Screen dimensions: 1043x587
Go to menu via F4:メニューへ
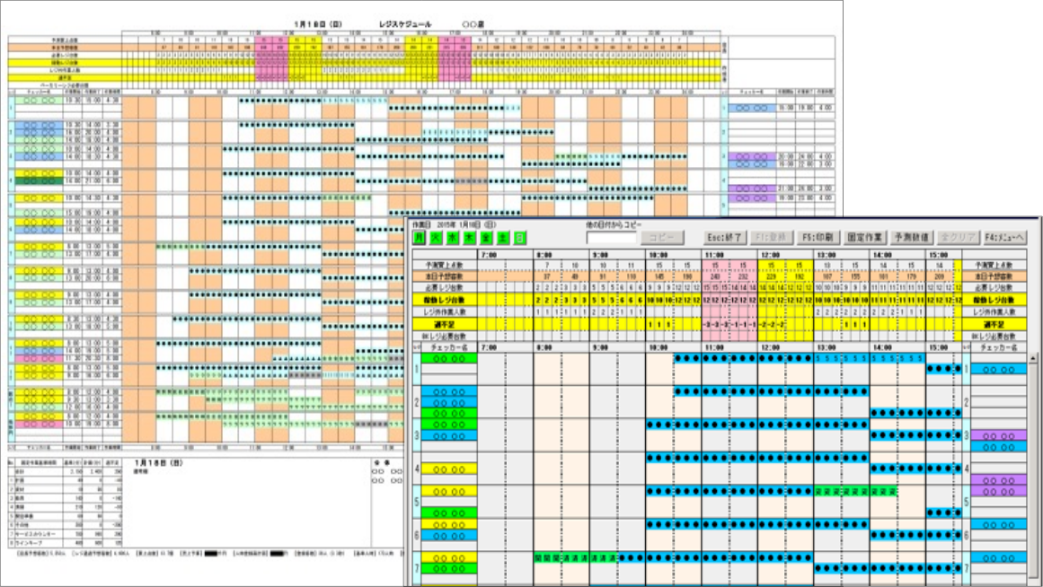pos(1004,237)
